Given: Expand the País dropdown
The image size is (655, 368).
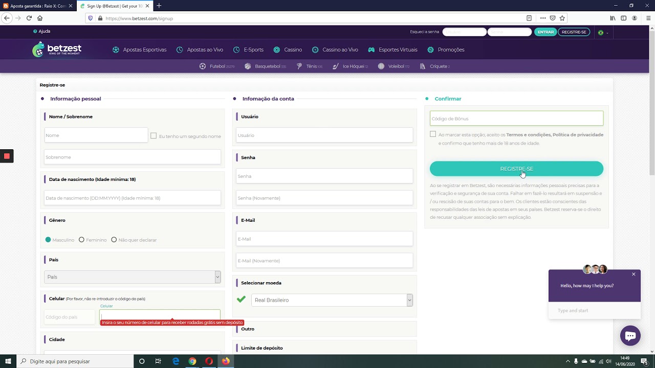Looking at the screenshot, I should click(132, 277).
